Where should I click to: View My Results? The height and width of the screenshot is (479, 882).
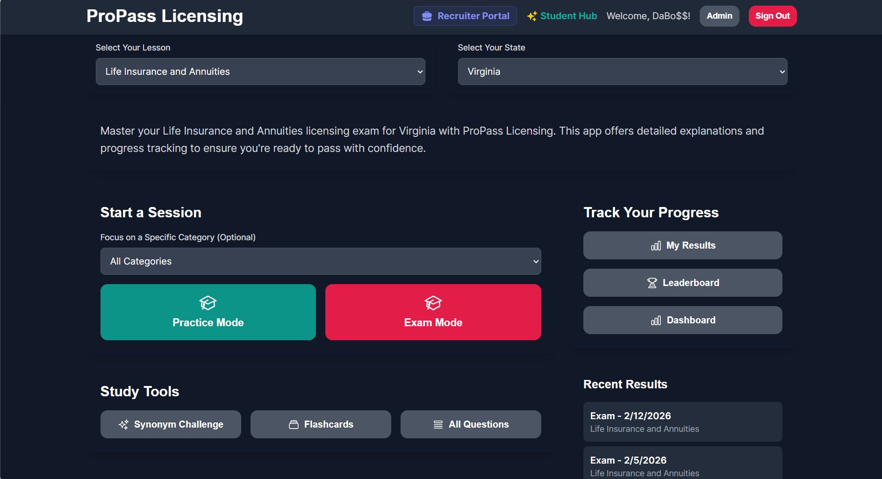tap(683, 245)
